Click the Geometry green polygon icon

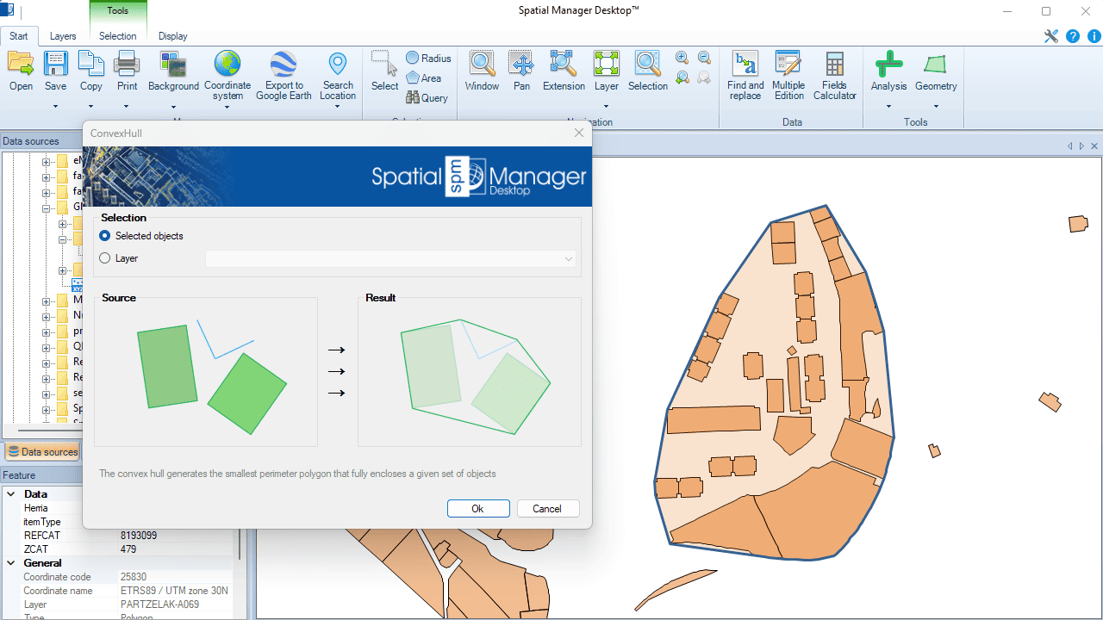point(936,64)
